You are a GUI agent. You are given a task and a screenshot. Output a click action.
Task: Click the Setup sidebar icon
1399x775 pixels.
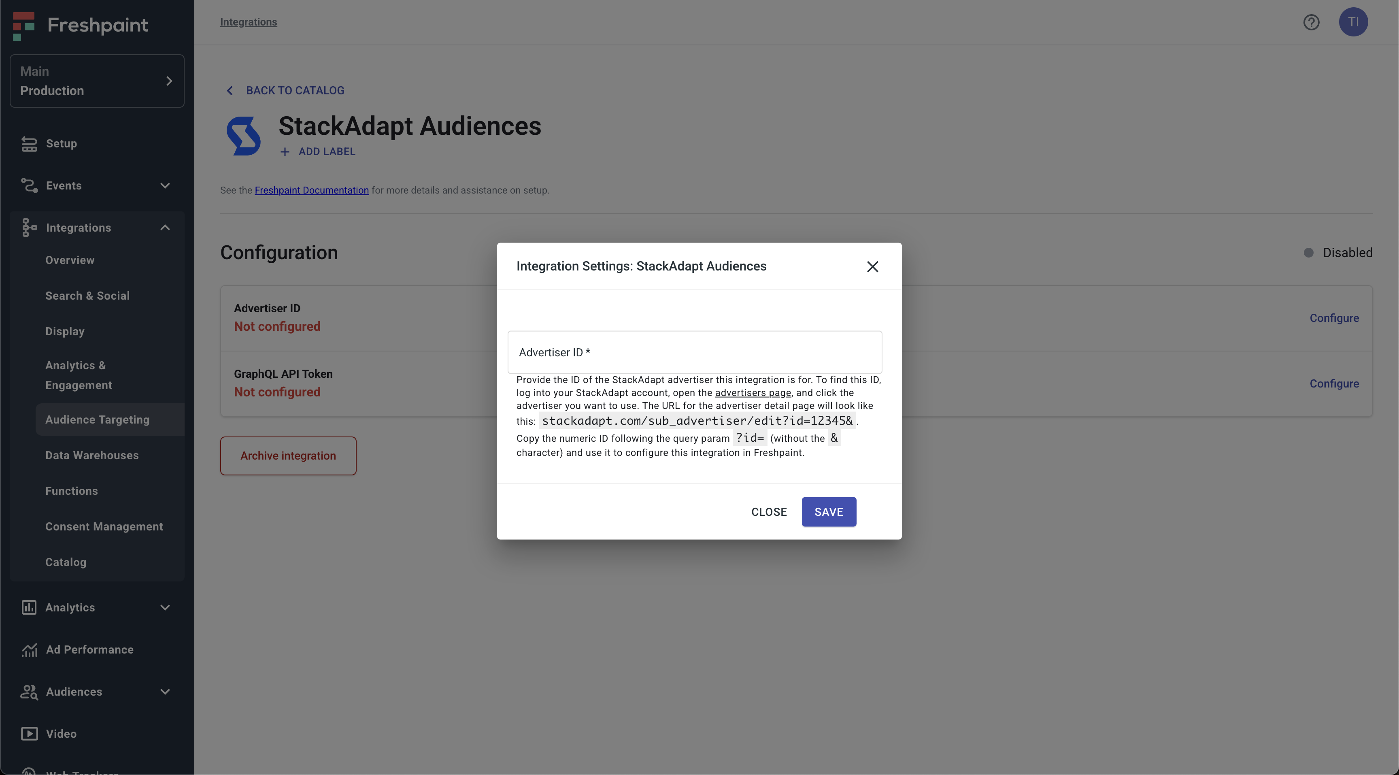(x=29, y=144)
